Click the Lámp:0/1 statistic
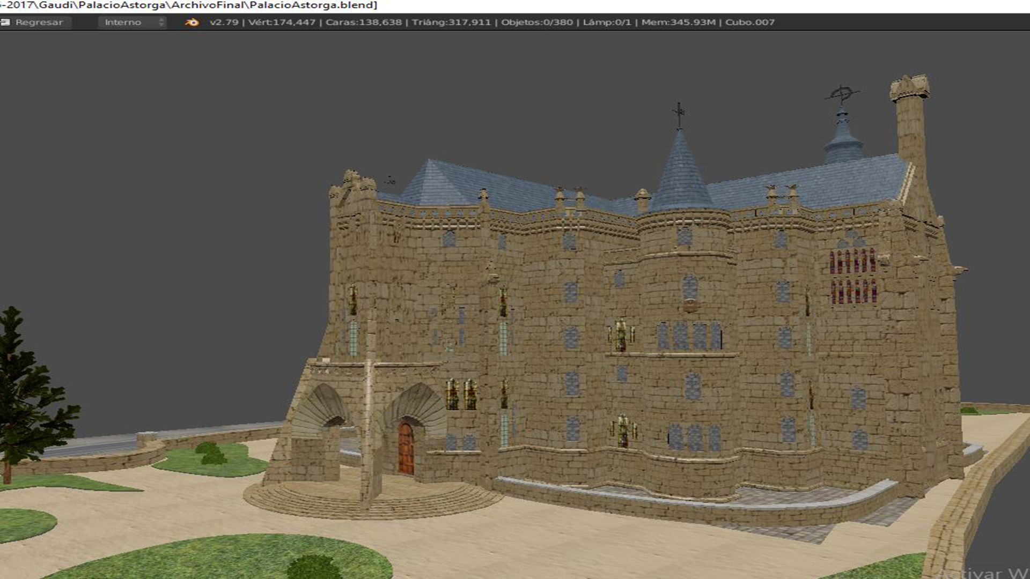This screenshot has width=1030, height=579. 607,22
